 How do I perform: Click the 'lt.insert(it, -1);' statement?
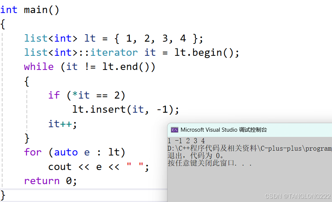(126, 109)
